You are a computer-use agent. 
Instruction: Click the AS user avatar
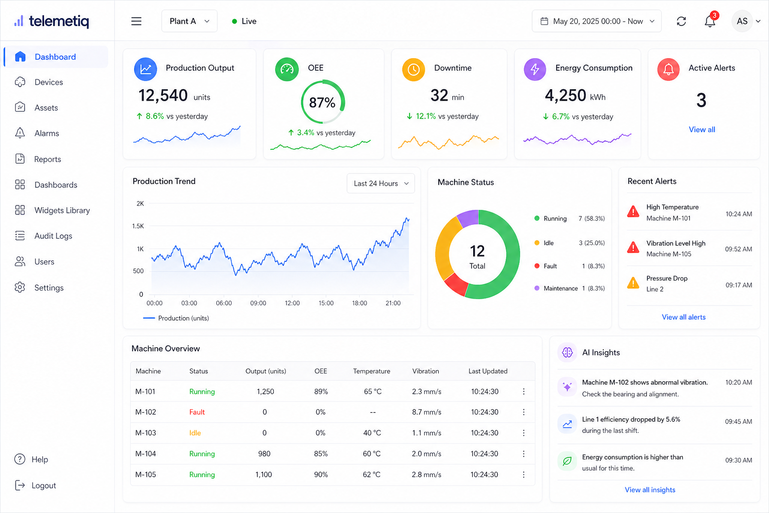point(742,21)
